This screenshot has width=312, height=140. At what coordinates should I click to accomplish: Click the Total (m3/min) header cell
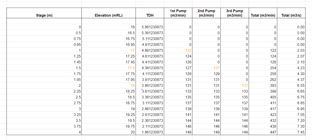pos(263,13)
